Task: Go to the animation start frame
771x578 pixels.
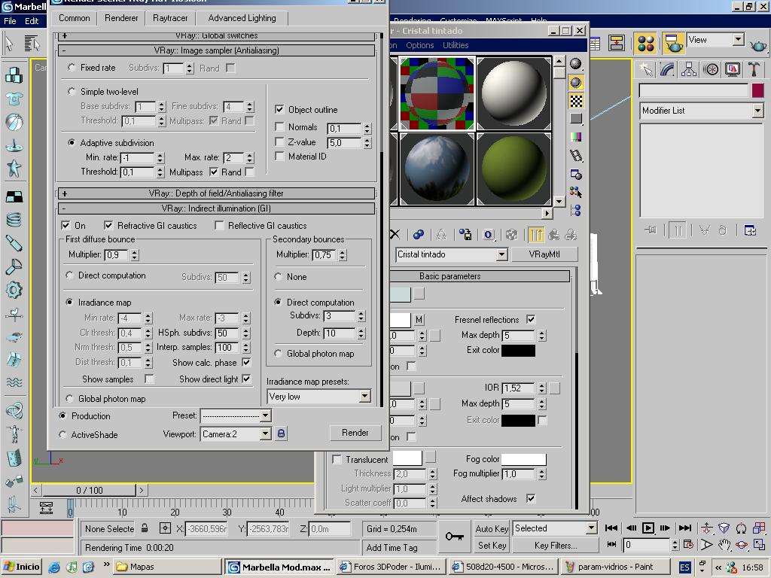Action: [611, 528]
